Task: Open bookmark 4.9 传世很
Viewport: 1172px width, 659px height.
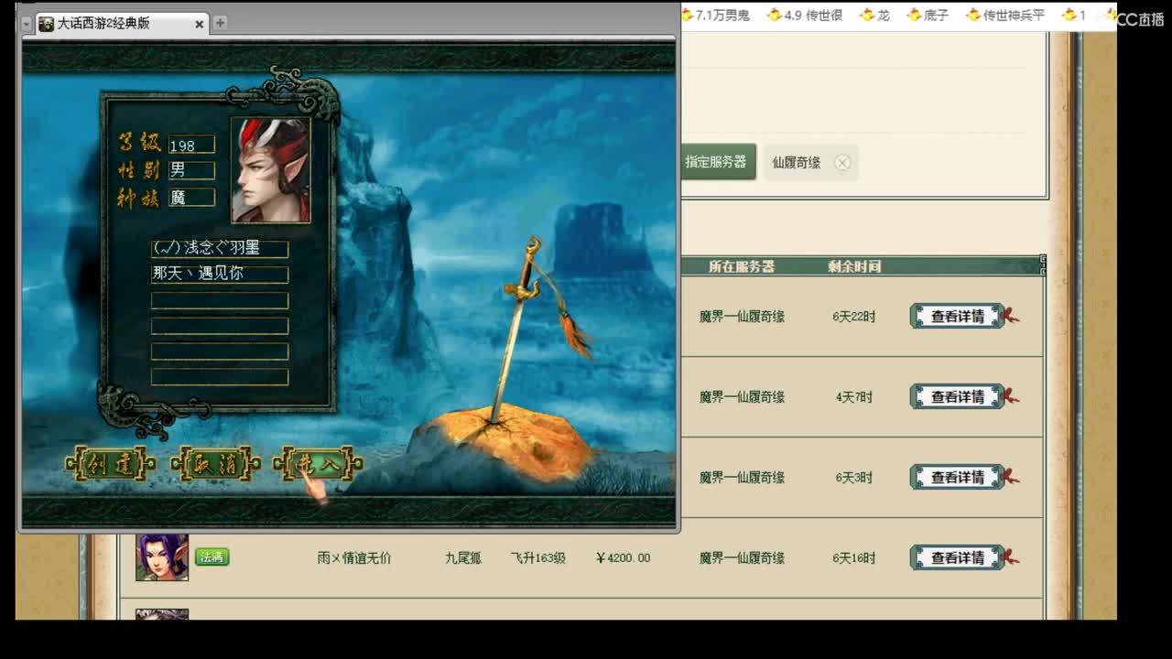Action: (x=805, y=15)
